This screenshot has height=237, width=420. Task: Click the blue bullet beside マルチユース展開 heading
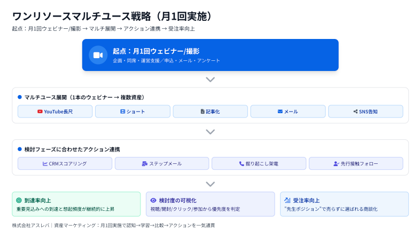20,97
